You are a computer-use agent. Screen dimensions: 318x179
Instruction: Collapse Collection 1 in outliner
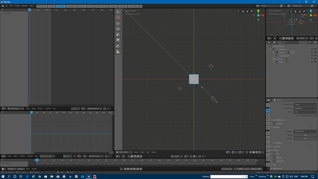click(271, 49)
